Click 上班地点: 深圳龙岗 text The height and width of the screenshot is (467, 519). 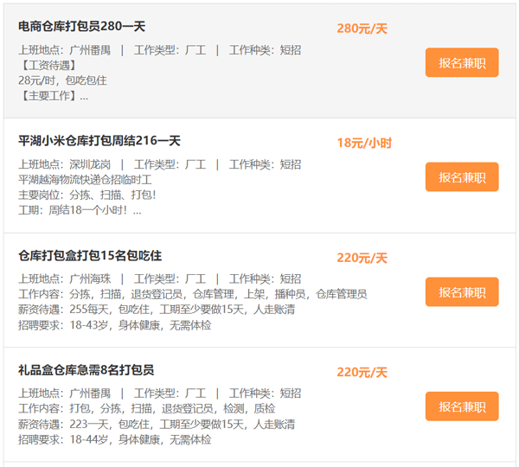tap(65, 164)
